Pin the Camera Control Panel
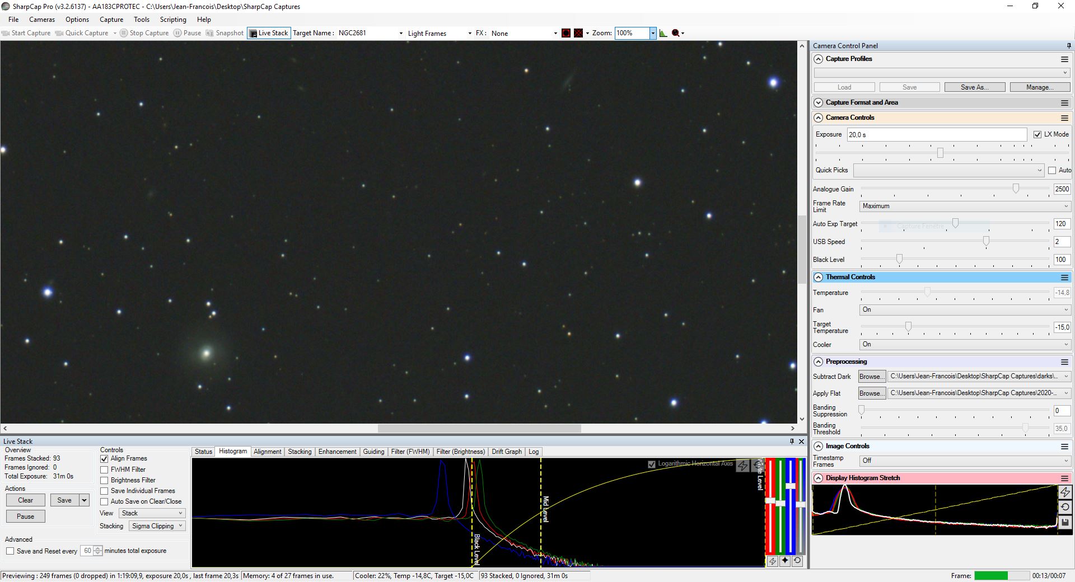1075x582 pixels. [1068, 46]
